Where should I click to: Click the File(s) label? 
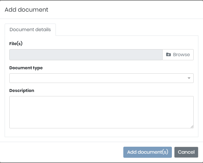[x=16, y=44]
